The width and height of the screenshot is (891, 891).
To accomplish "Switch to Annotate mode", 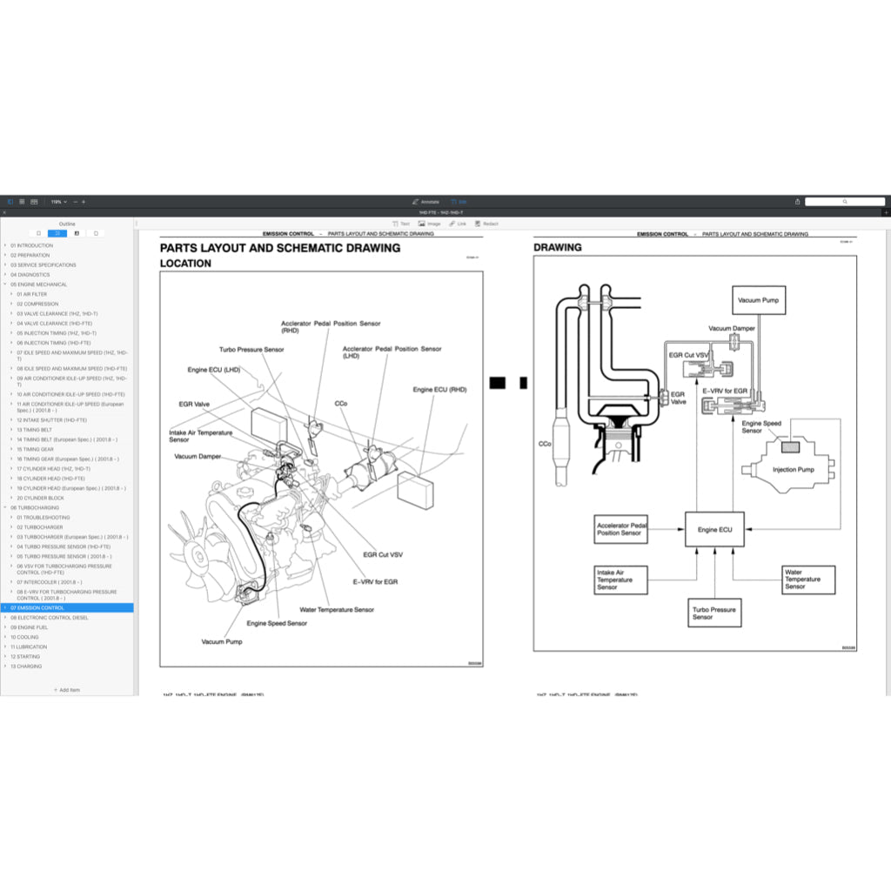I will [x=425, y=201].
